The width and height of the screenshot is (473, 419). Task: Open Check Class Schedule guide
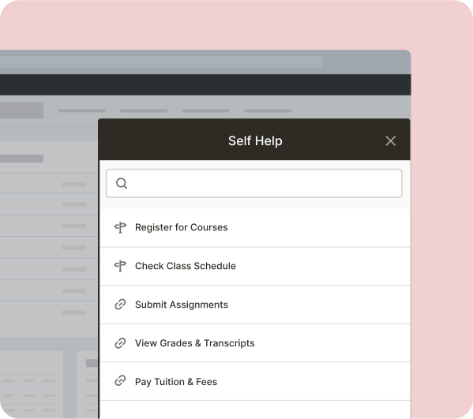point(255,266)
